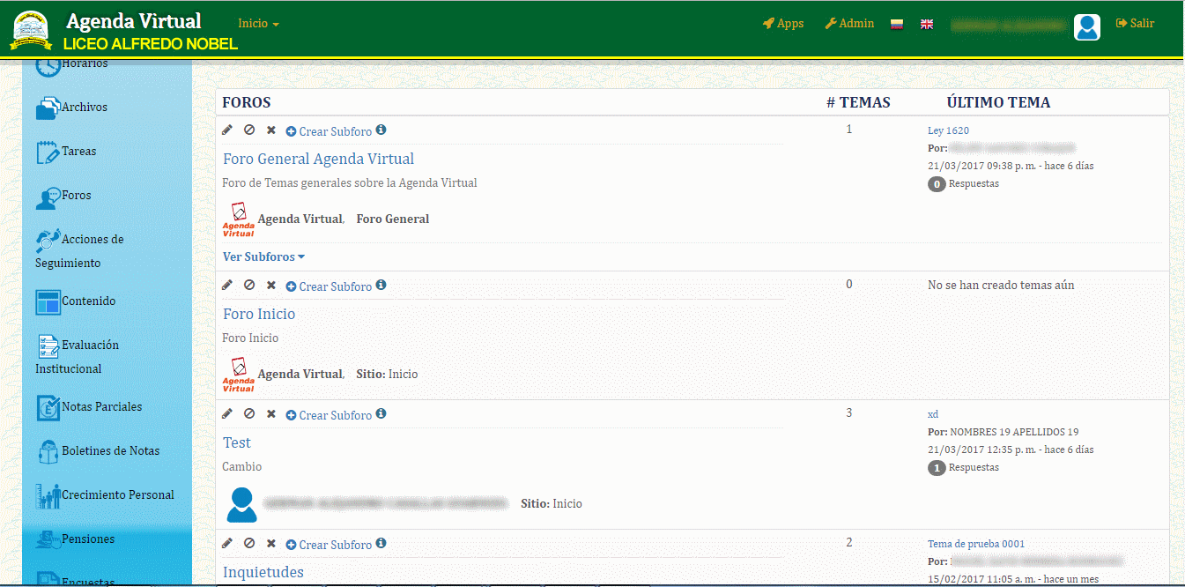This screenshot has height=587, width=1185.
Task: Disable Foro Inicio with ban icon
Action: coord(249,286)
